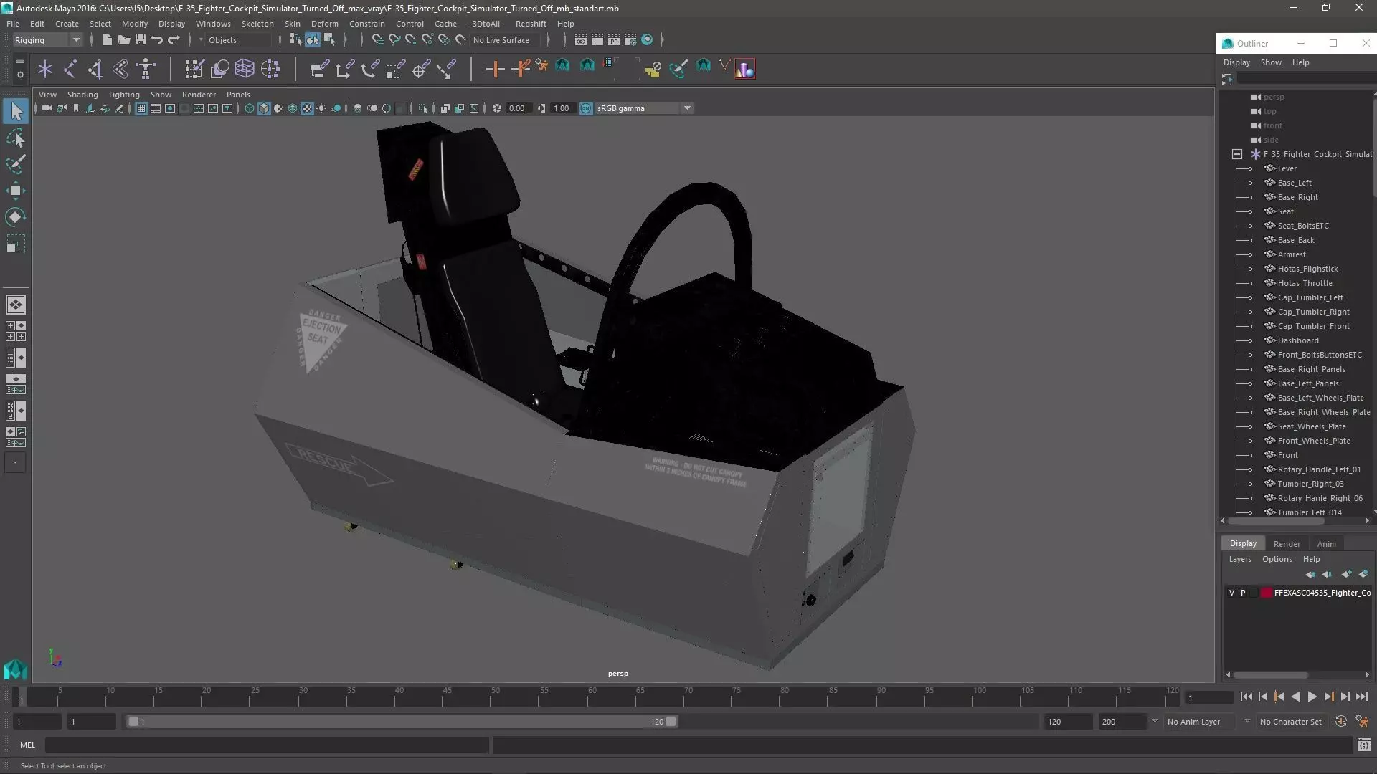Click the New Scene icon
Screen dimensions: 1377x774
(107, 40)
